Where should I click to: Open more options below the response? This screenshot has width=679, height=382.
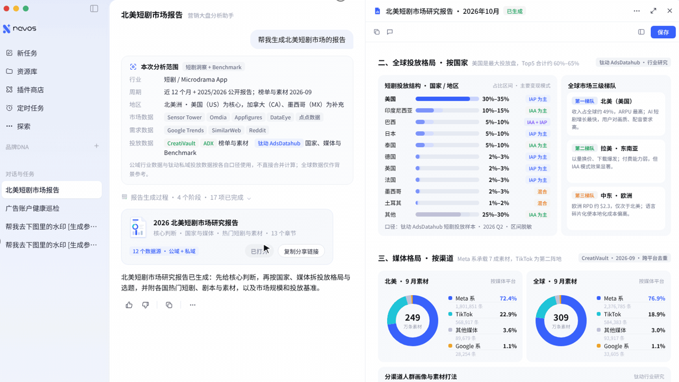click(x=193, y=305)
